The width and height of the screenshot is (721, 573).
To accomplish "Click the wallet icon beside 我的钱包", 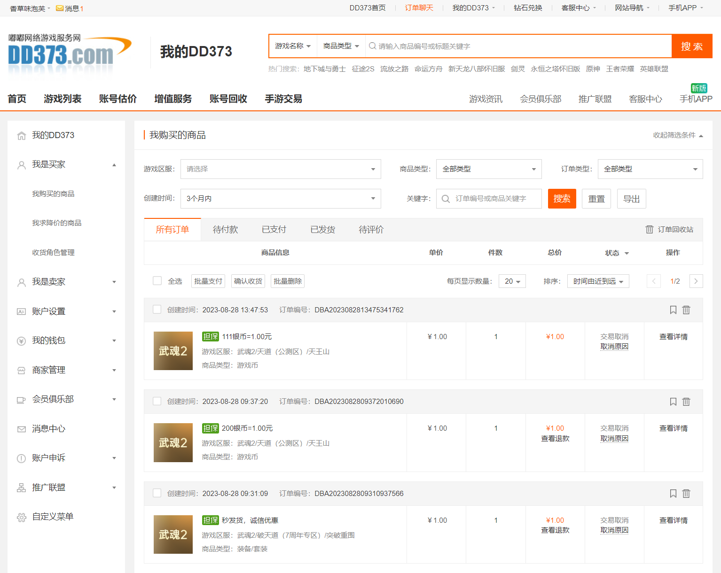I will click(x=21, y=341).
